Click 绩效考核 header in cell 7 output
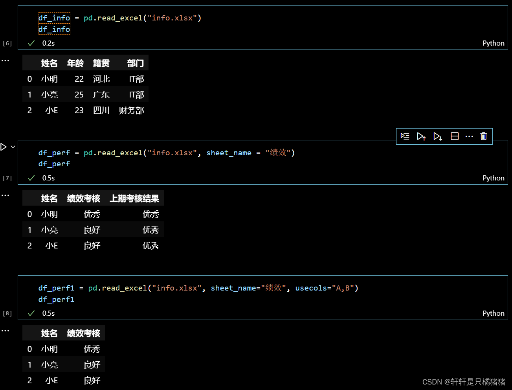 [x=84, y=199]
